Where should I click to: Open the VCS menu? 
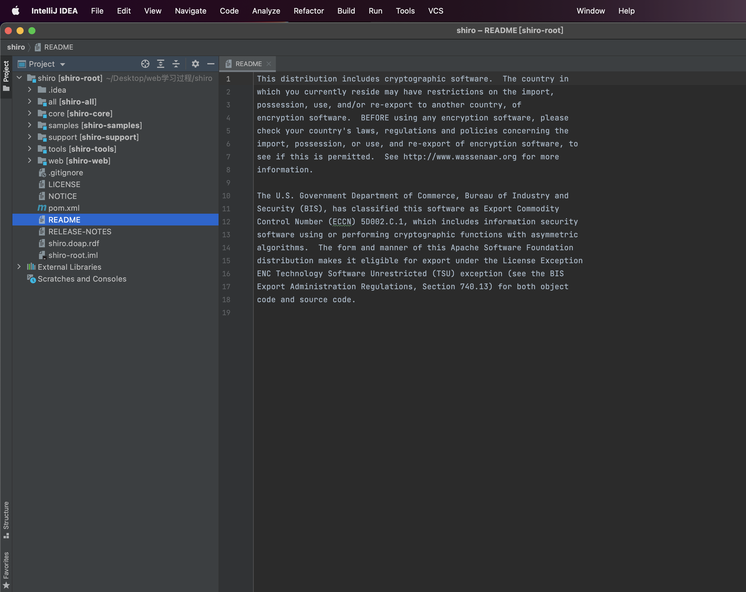(435, 11)
